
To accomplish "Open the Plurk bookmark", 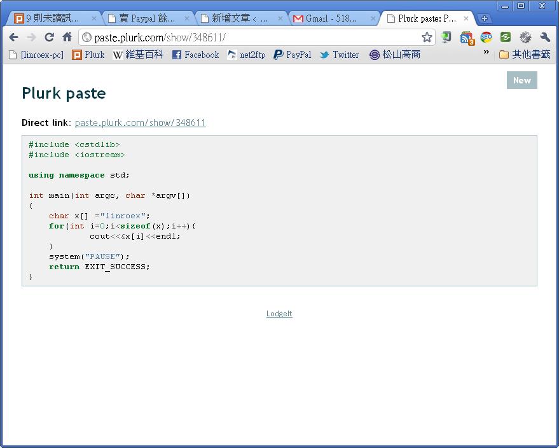I will pyautogui.click(x=88, y=55).
